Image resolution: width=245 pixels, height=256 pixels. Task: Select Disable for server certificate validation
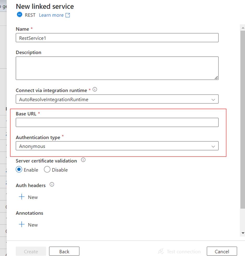(47, 170)
